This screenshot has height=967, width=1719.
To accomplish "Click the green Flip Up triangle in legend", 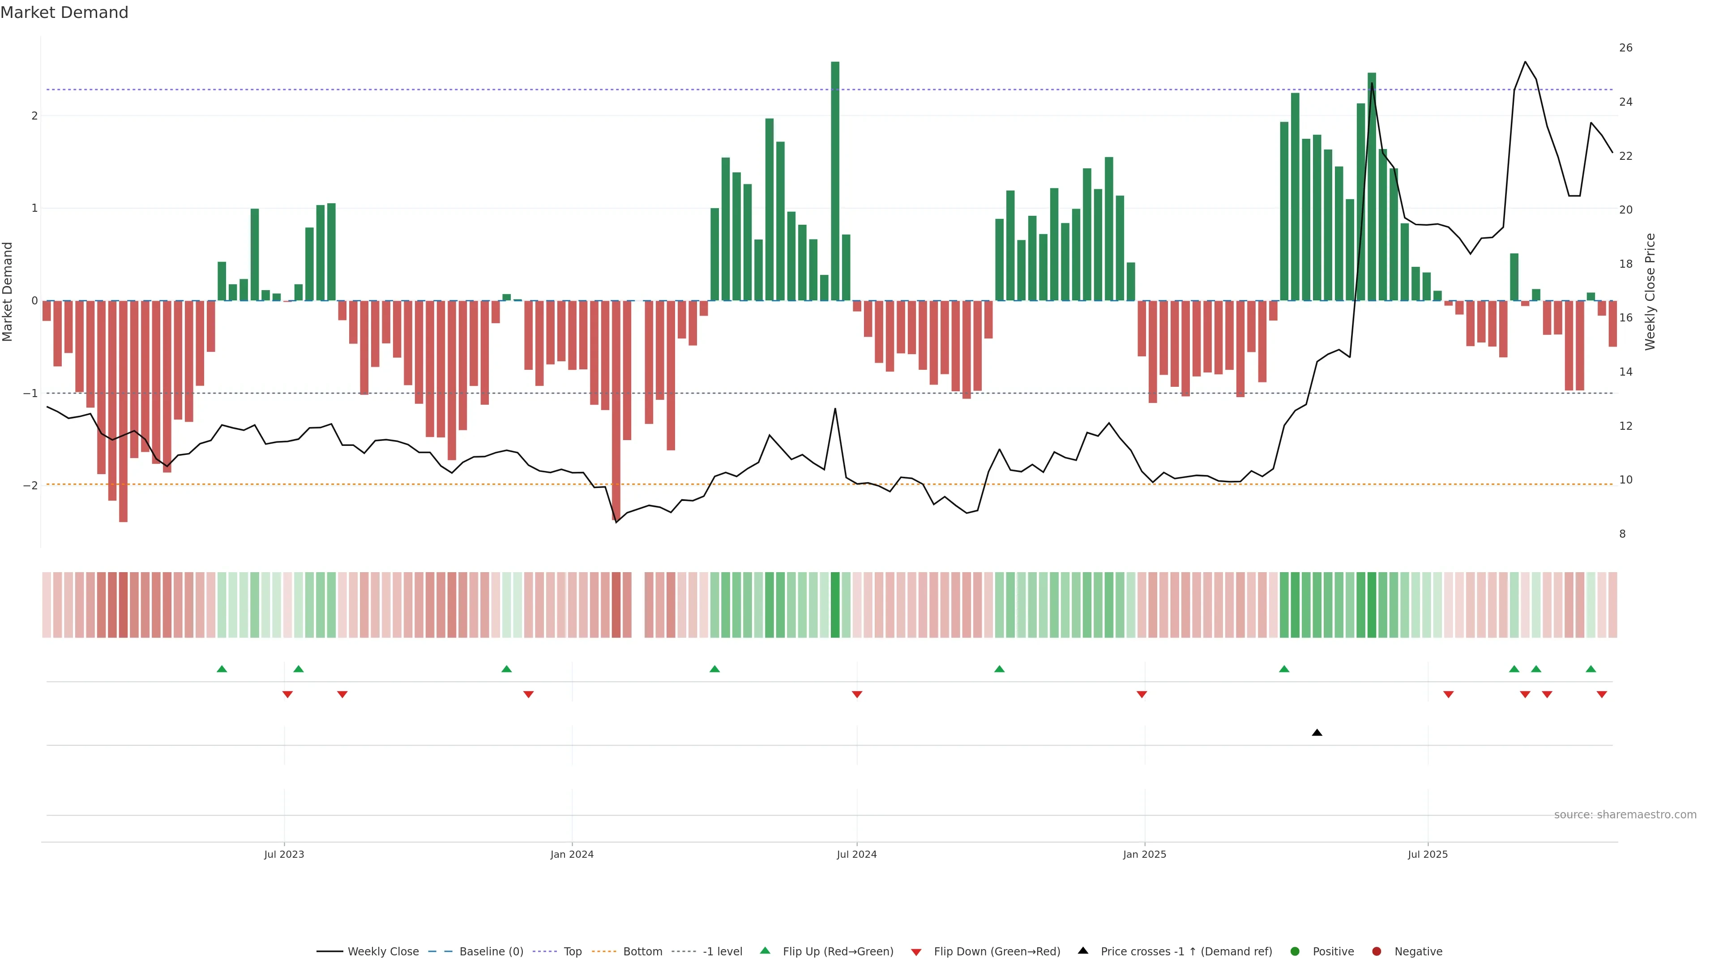I will [765, 950].
